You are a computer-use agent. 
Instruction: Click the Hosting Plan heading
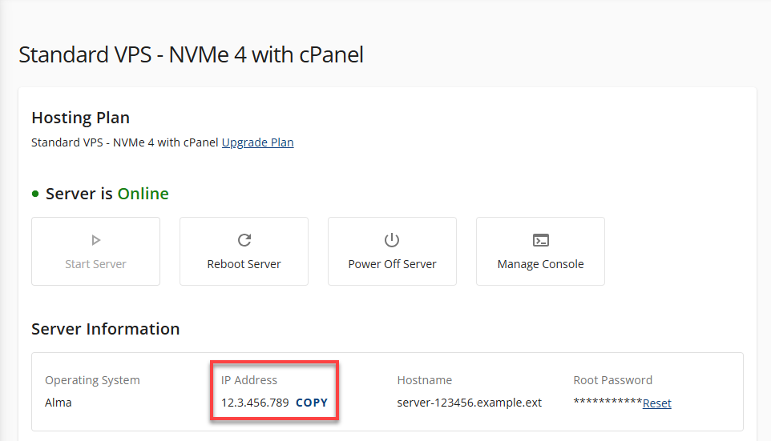pos(81,118)
